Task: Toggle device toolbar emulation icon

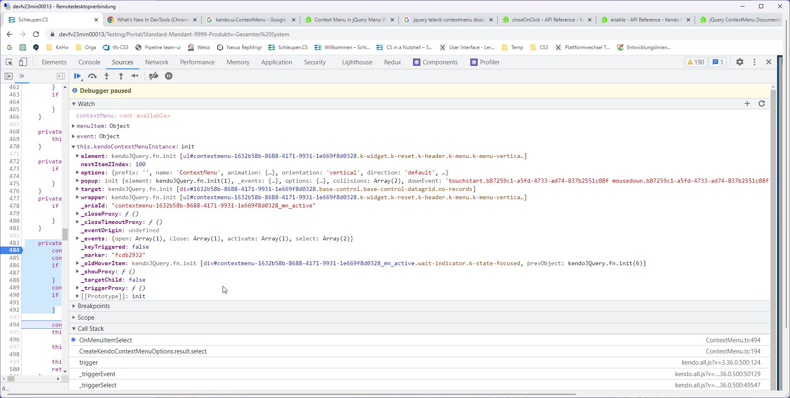Action: [x=23, y=62]
